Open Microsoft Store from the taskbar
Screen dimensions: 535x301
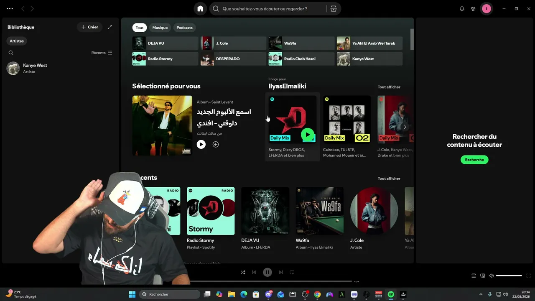[x=256, y=294]
